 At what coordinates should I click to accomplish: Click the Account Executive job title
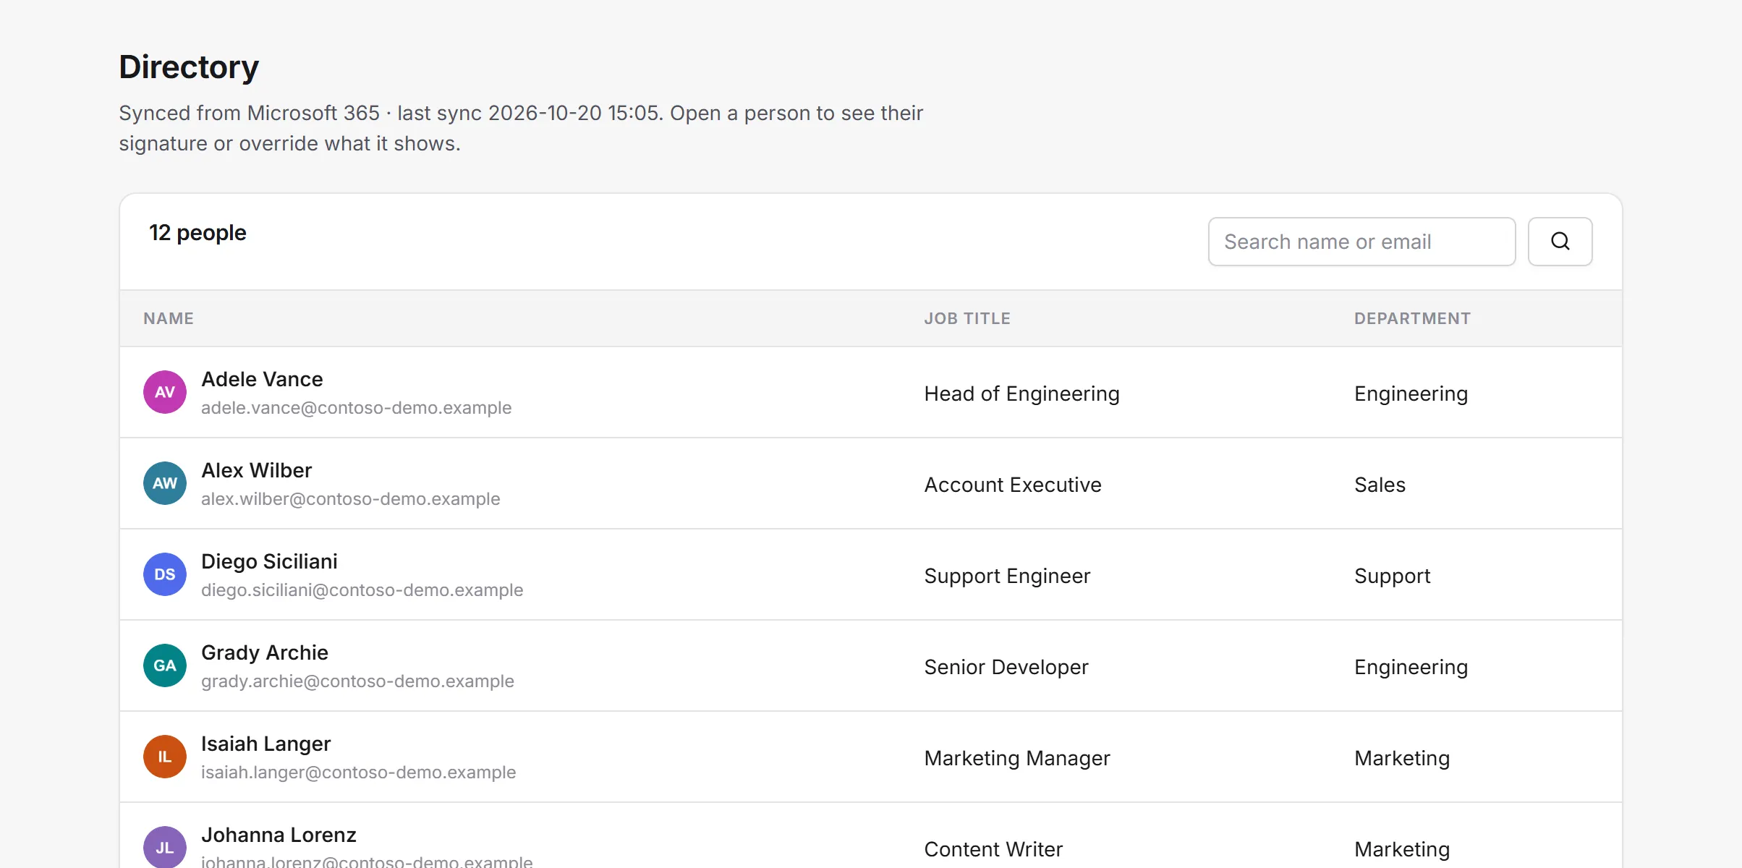coord(1013,485)
